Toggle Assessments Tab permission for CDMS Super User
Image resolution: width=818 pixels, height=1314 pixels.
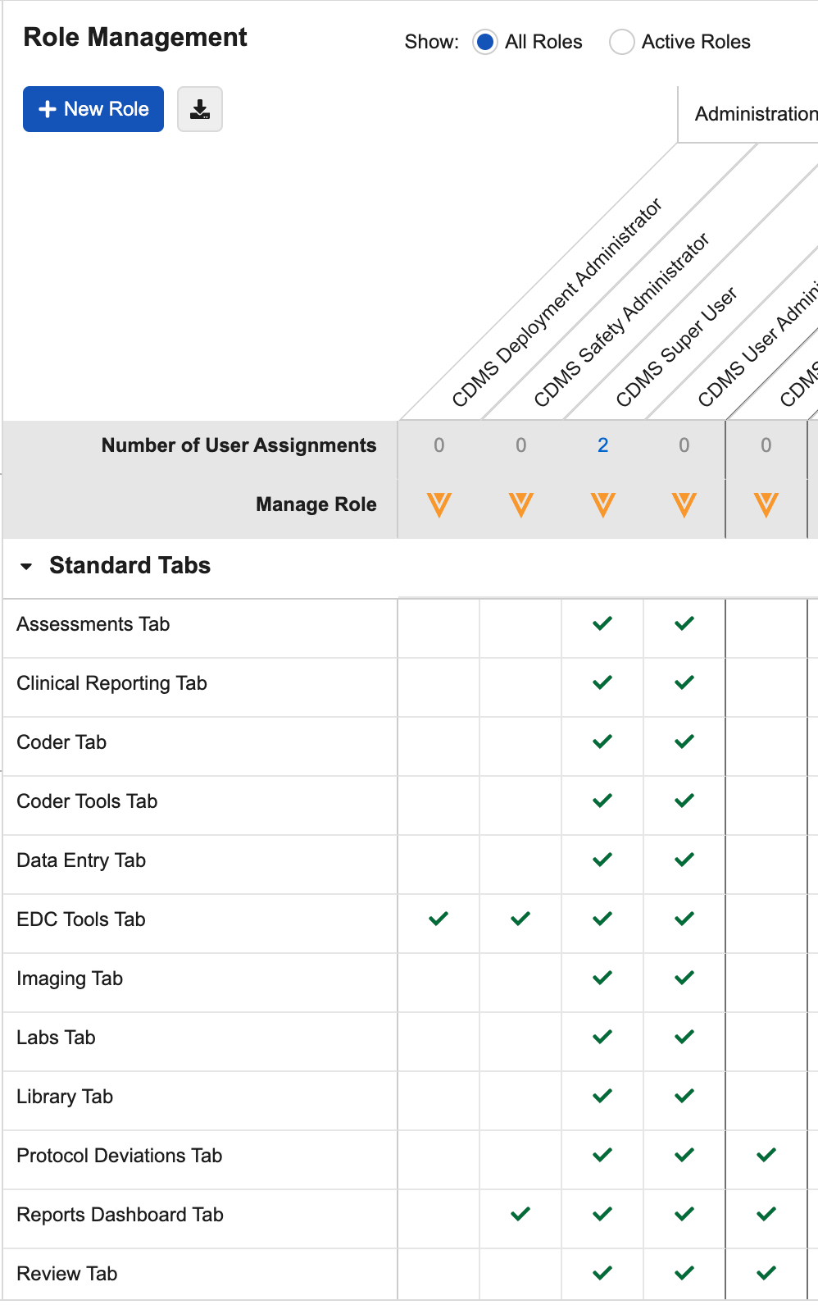[602, 623]
